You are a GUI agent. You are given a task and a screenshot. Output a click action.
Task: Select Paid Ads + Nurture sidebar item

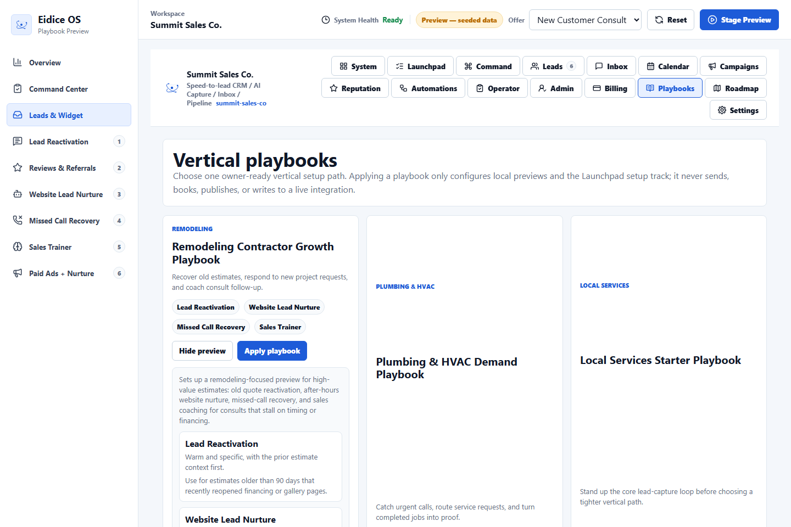(69, 273)
